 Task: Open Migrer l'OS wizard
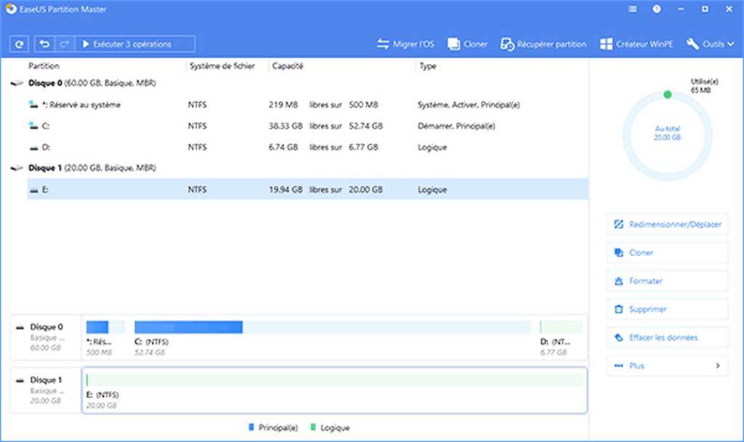coord(405,44)
